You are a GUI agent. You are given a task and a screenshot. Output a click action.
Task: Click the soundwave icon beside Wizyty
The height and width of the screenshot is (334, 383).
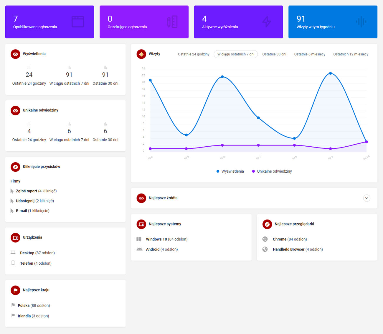click(x=141, y=54)
